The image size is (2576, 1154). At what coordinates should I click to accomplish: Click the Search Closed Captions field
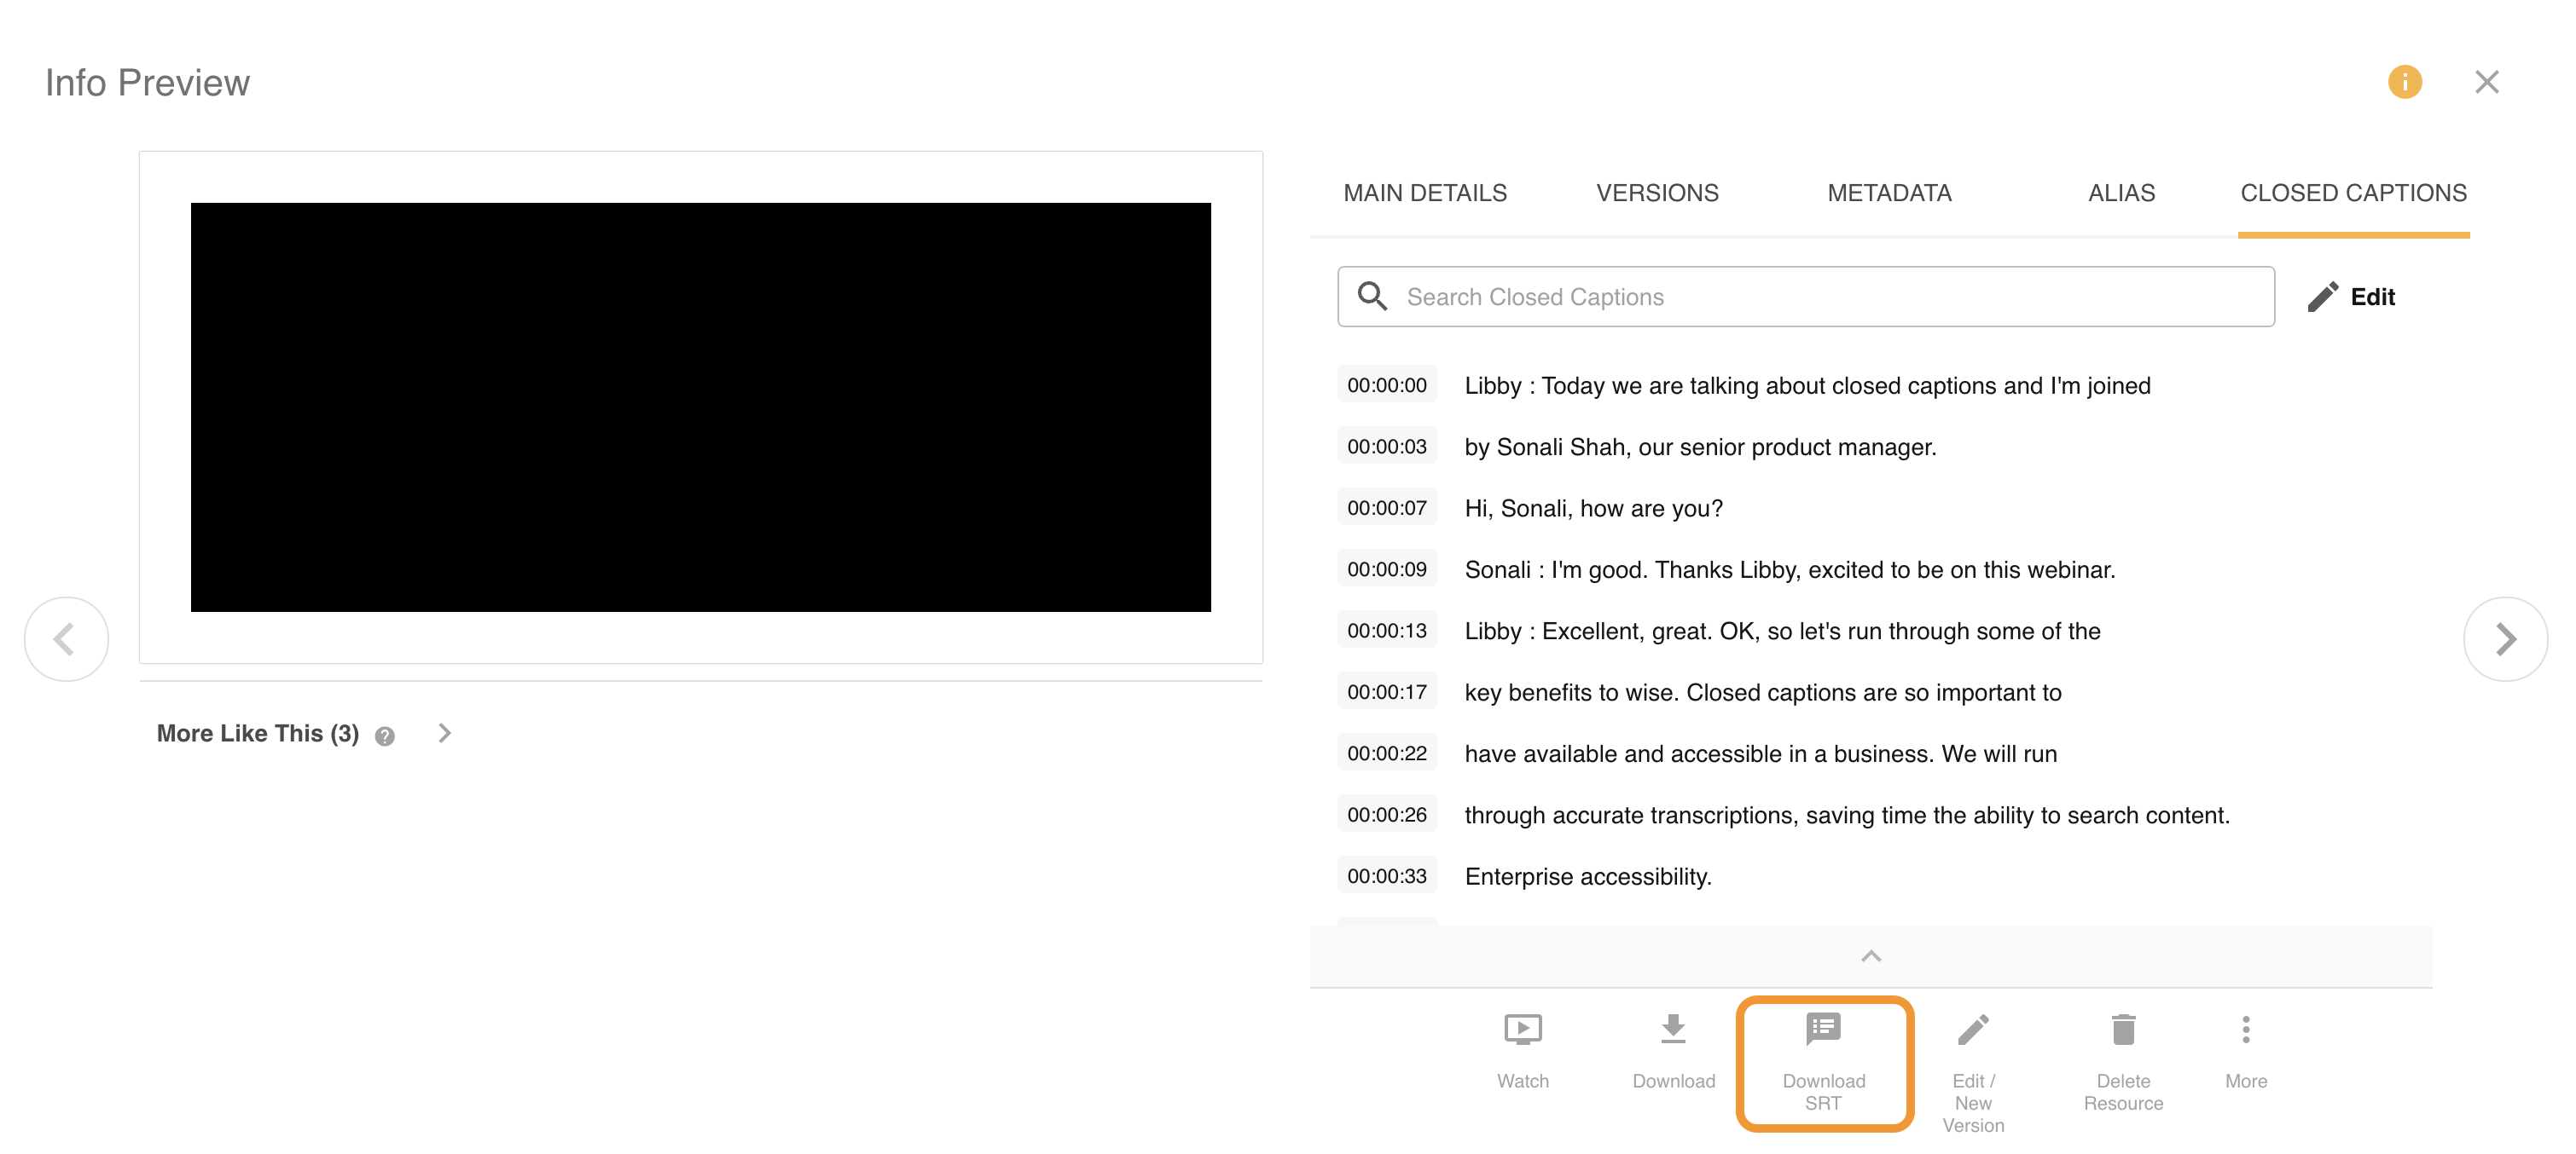pyautogui.click(x=1806, y=297)
